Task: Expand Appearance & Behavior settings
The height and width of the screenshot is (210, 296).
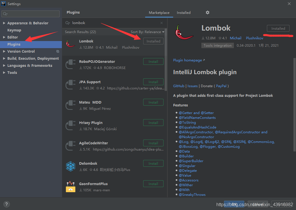Action: [4, 23]
